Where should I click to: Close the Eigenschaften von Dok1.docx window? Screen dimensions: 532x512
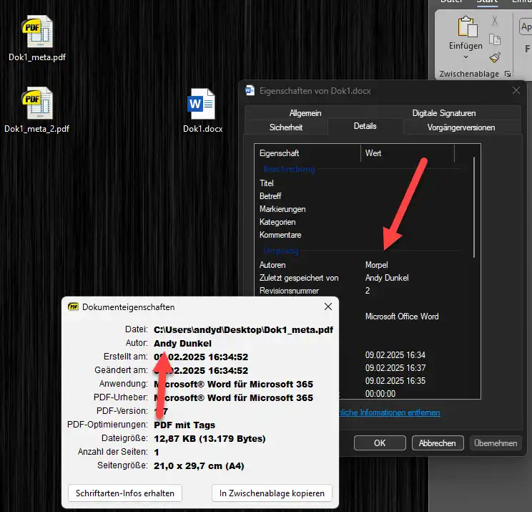516,90
